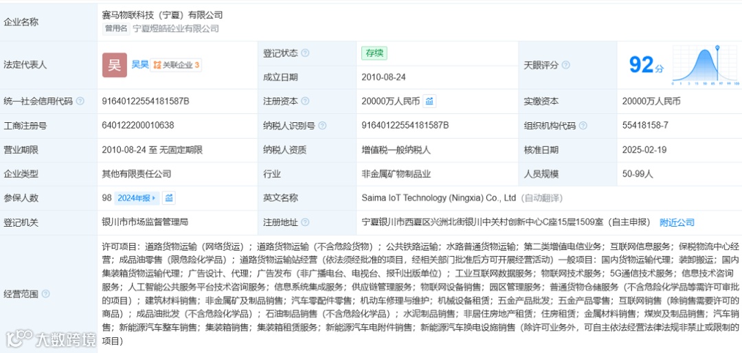Screen dimensions: 742x353
Task: Select 增值税一般纳税人 text
Action: tap(396, 150)
